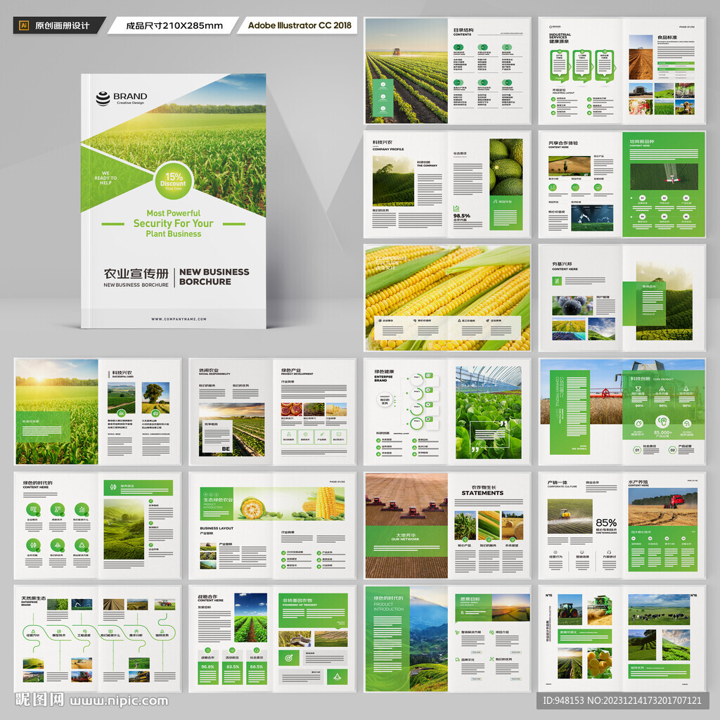Image resolution: width=720 pixels, height=720 pixels.
Task: Select the 非转基因作物 green panel heading
Action: (297, 600)
